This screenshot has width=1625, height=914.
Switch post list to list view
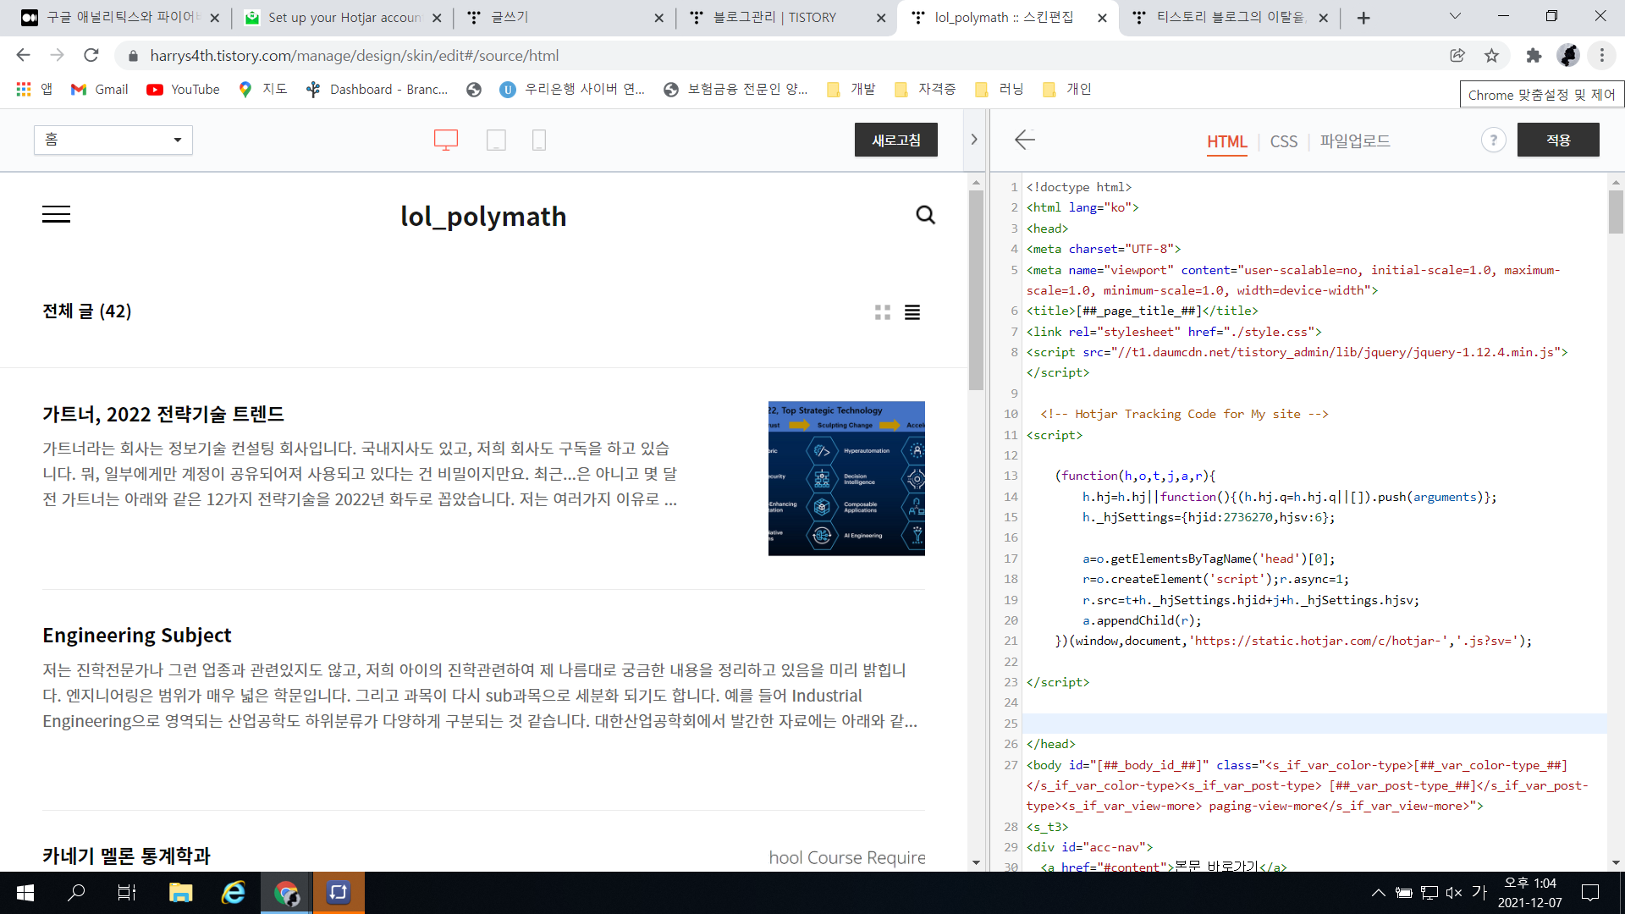point(912,312)
